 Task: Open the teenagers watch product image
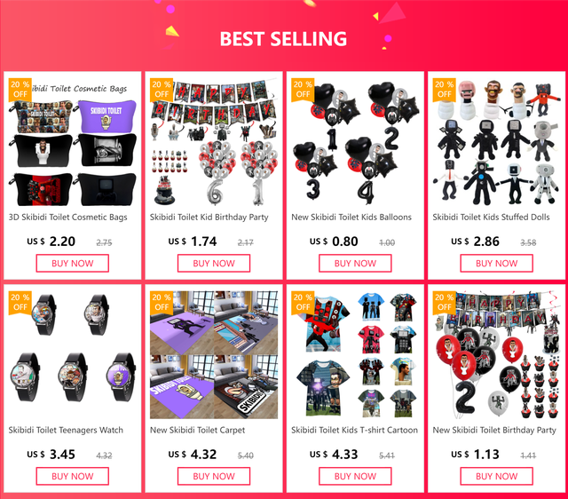click(73, 355)
